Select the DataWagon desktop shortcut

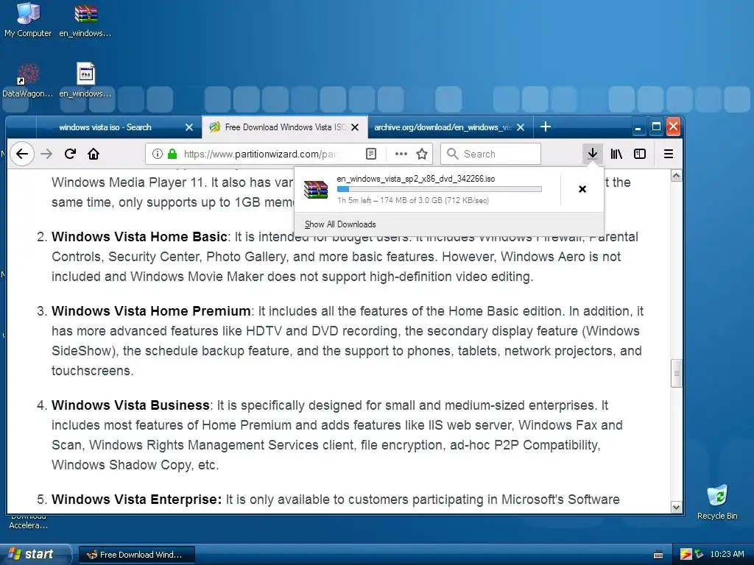click(28, 81)
